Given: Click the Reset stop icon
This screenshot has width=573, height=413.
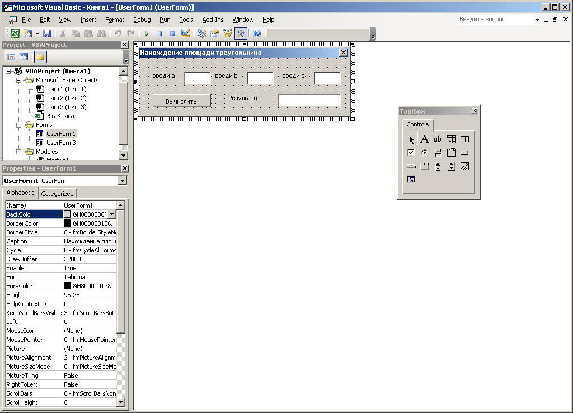Looking at the screenshot, I should pyautogui.click(x=172, y=34).
